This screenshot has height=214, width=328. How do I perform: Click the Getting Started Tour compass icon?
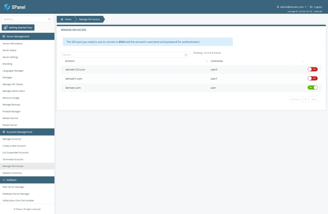click(5, 27)
